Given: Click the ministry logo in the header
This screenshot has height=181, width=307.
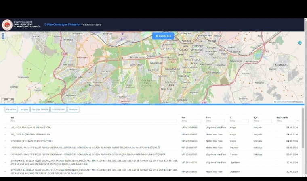Looking at the screenshot, I should click(x=8, y=25).
